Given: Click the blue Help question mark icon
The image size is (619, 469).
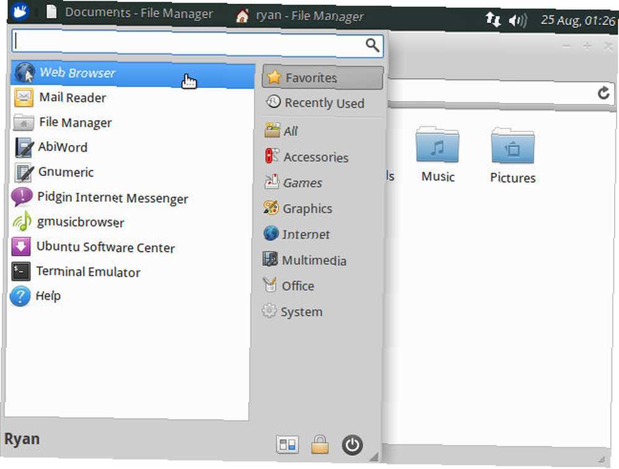Looking at the screenshot, I should click(20, 296).
